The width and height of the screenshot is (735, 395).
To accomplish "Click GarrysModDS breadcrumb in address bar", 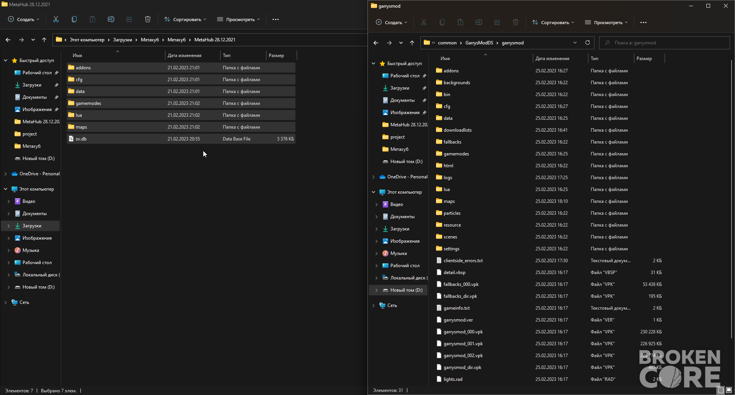I will (x=479, y=42).
